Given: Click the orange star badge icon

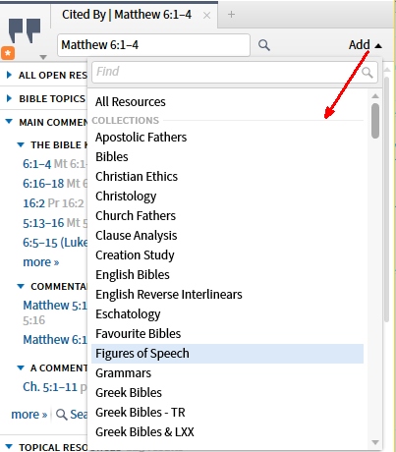Looking at the screenshot, I should point(8,53).
